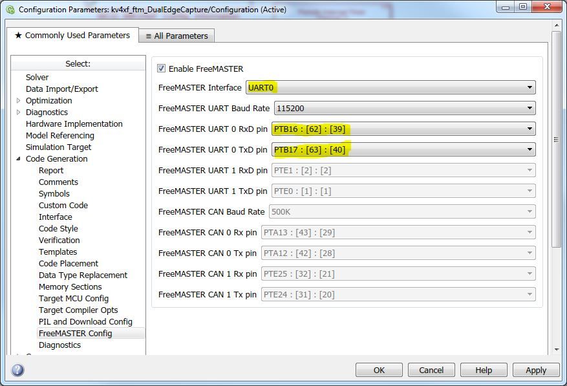The image size is (567, 386).
Task: Select Model Referencing in the tree
Action: pyautogui.click(x=60, y=135)
